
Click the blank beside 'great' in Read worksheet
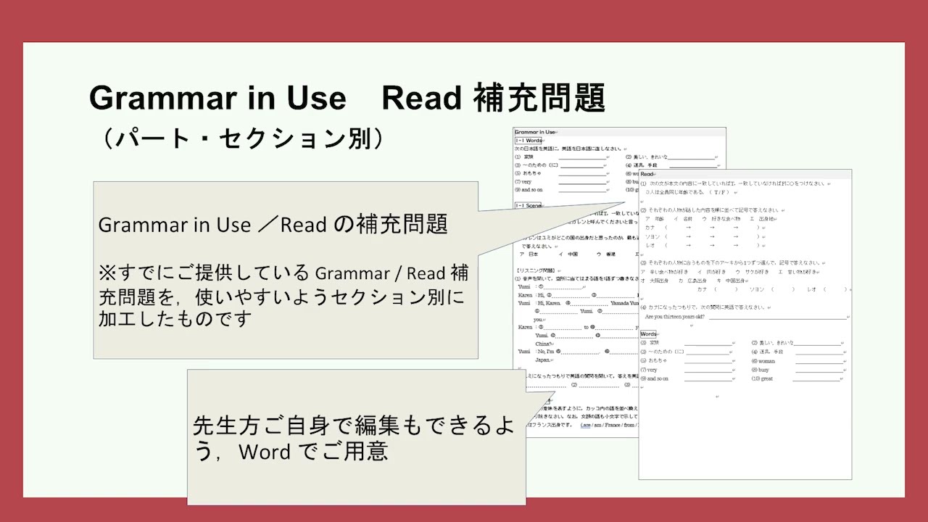(817, 379)
